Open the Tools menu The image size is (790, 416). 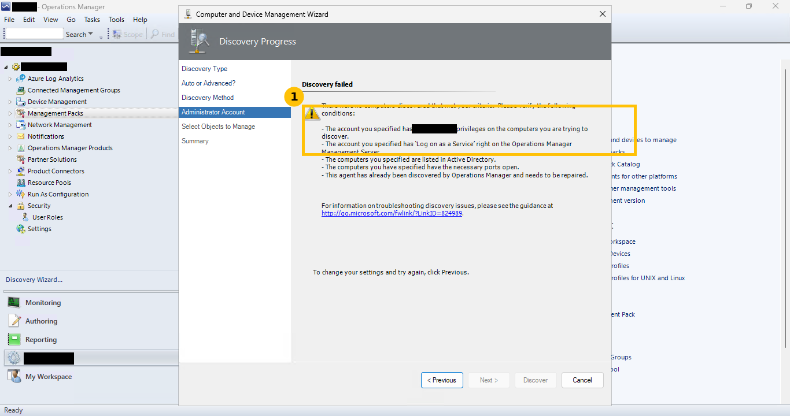coord(116,20)
